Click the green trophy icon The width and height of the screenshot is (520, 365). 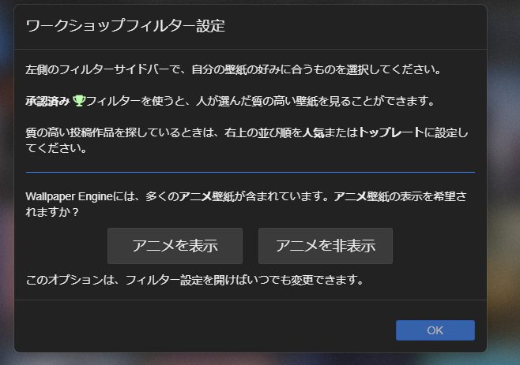point(79,101)
